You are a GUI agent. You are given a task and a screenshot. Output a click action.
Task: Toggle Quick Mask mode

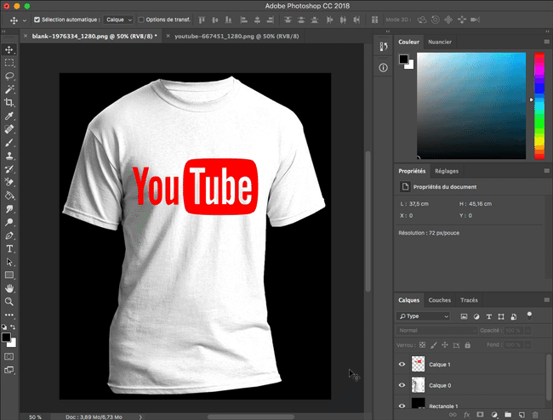coord(9,356)
